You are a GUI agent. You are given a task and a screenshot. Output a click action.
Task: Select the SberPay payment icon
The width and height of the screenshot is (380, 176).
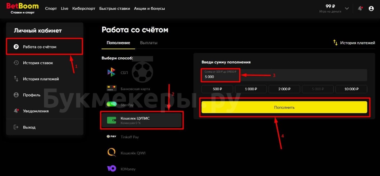[111, 104]
